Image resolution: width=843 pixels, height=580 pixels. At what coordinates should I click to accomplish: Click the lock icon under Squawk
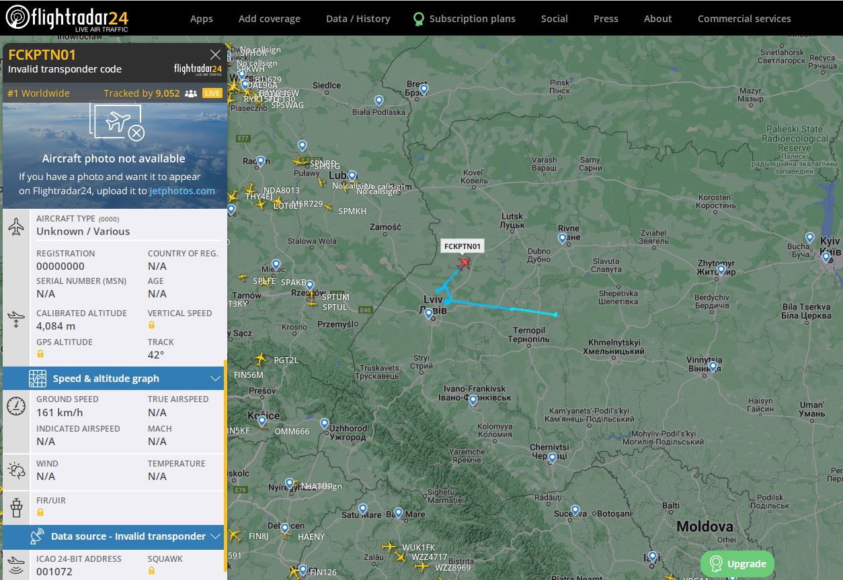click(151, 571)
